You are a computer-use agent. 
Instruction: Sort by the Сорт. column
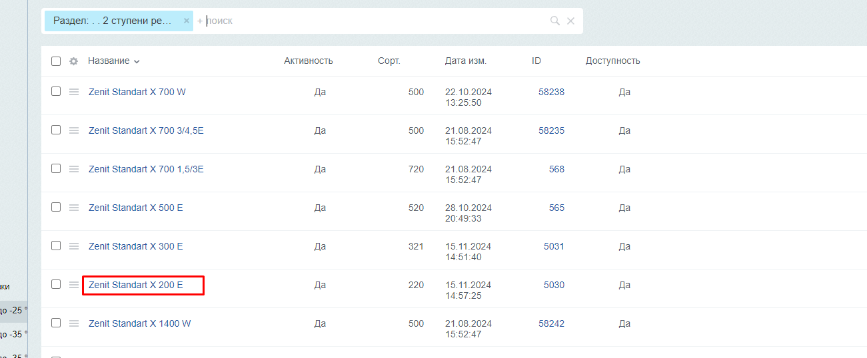click(389, 61)
